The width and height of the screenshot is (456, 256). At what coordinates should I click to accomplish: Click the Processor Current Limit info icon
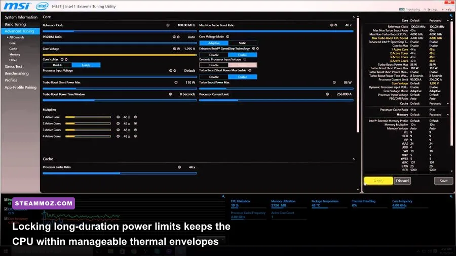pyautogui.click(x=327, y=94)
